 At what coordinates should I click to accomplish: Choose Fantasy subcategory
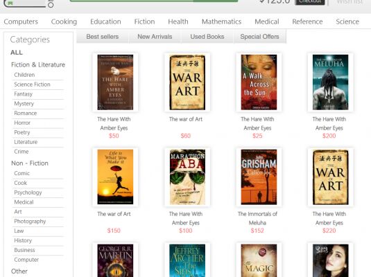[x=23, y=94]
